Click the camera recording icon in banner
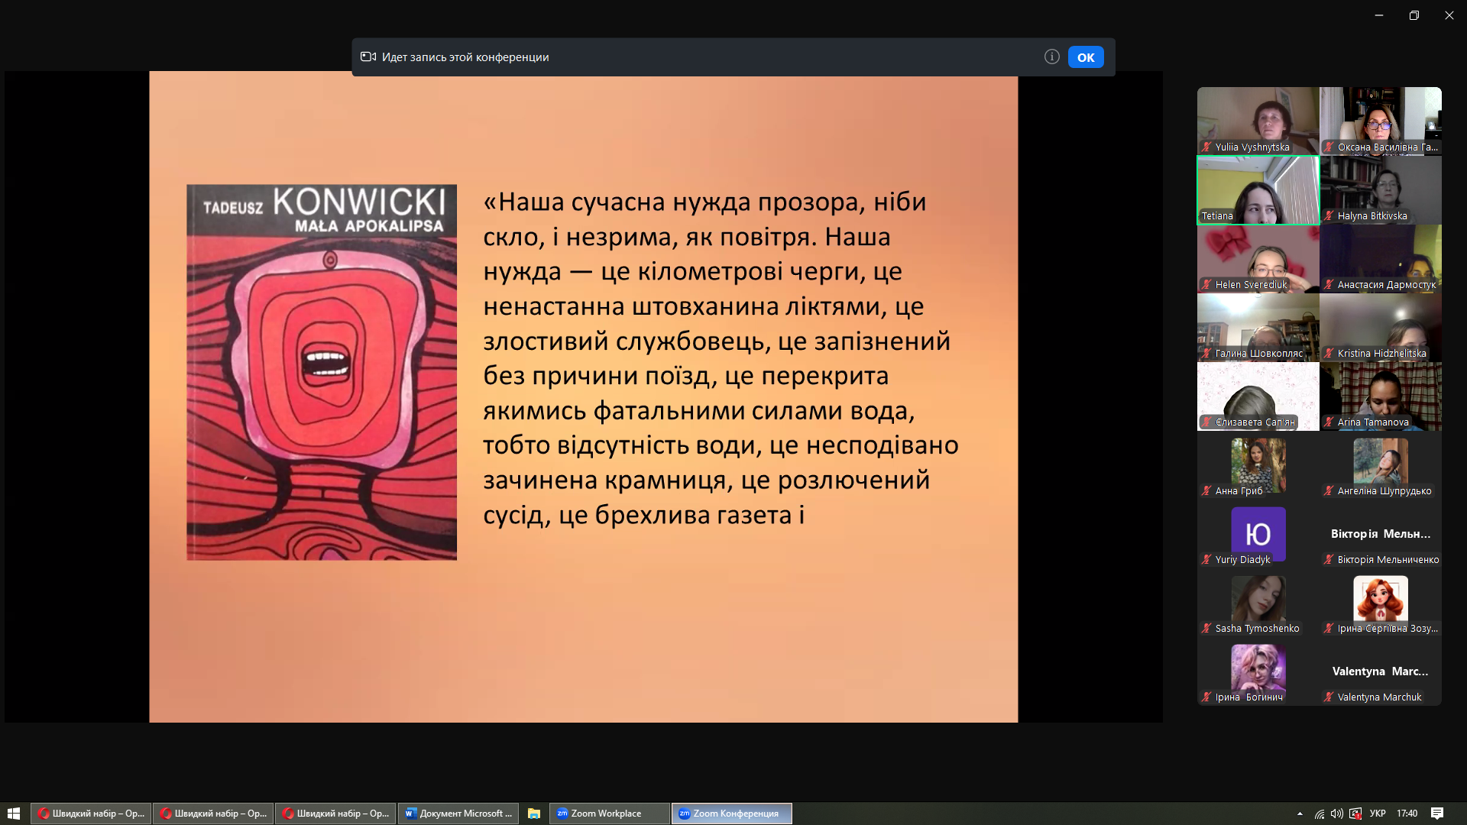 (368, 57)
